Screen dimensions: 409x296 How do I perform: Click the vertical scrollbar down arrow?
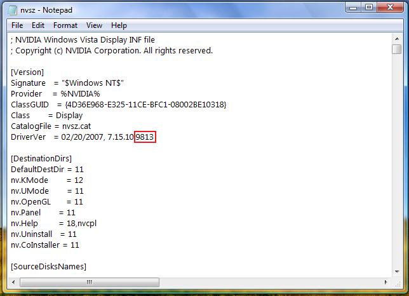point(397,272)
